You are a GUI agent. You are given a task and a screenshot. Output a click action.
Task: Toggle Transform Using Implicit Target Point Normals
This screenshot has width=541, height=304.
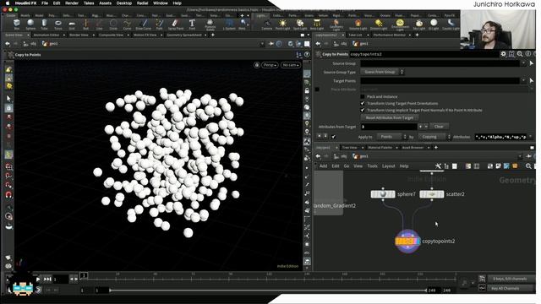coord(363,110)
